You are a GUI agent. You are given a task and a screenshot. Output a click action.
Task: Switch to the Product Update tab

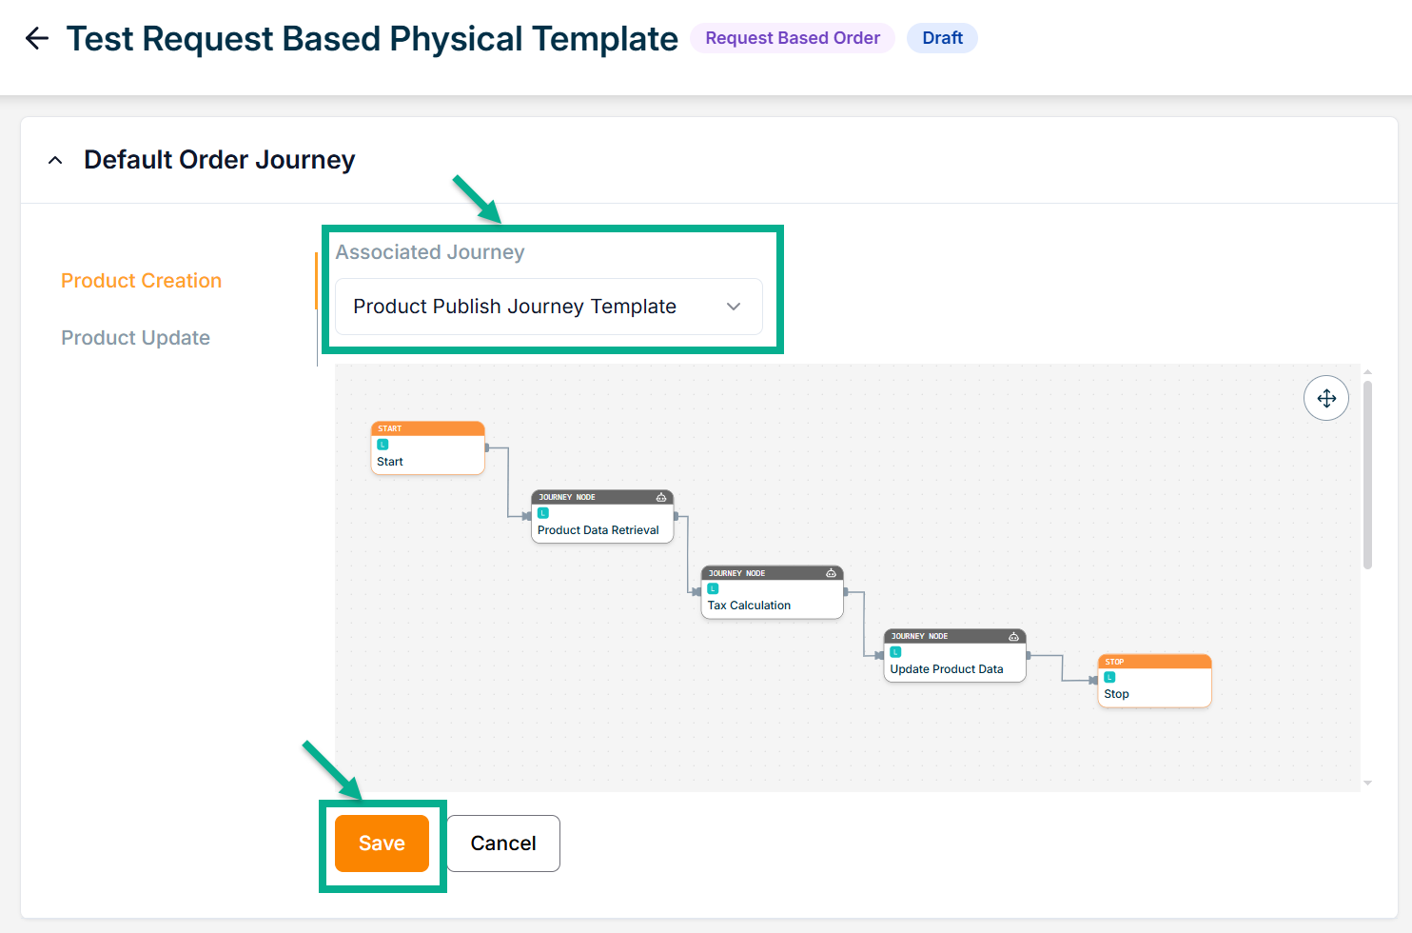coord(135,338)
